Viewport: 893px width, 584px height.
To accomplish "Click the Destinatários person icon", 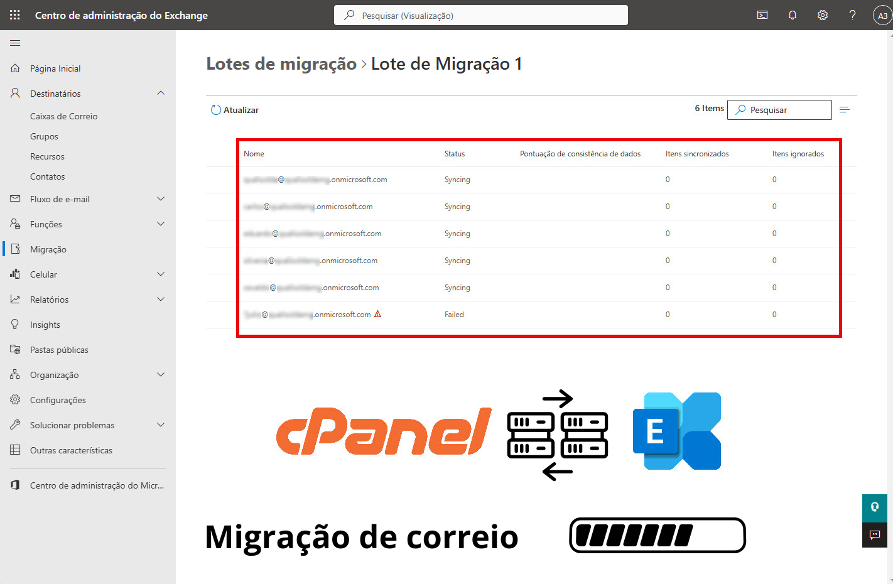I will click(15, 93).
